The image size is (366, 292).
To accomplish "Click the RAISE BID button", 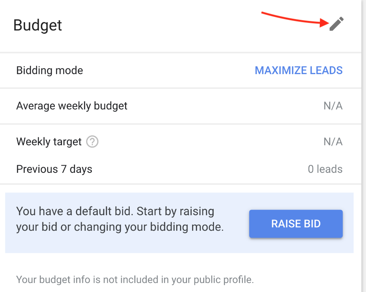I will point(296,224).
